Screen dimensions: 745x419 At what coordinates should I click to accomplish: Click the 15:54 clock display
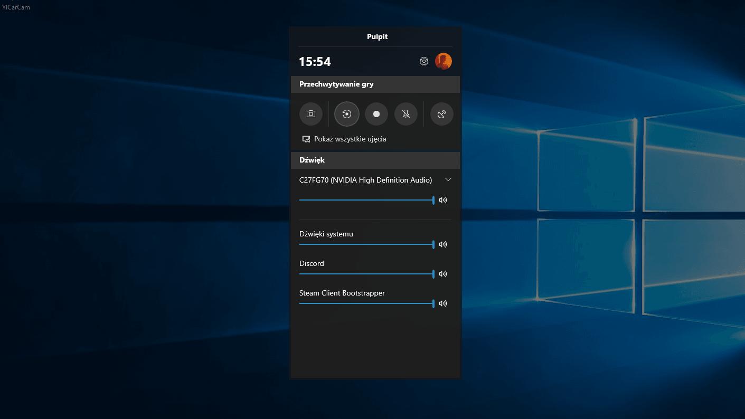click(315, 62)
